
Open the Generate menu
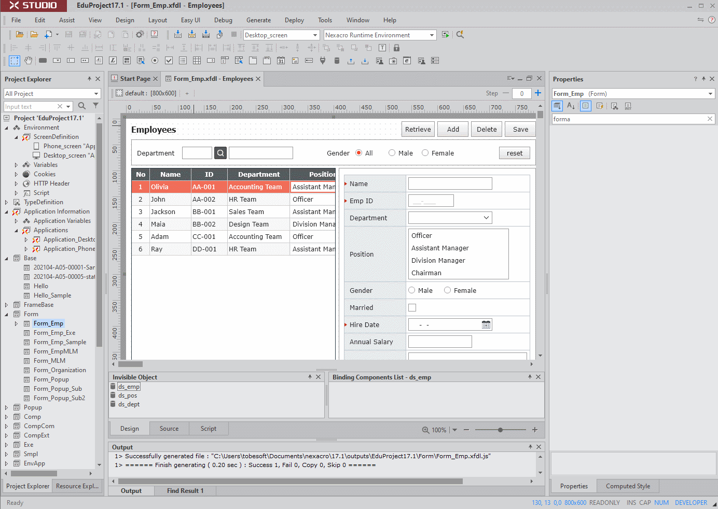pyautogui.click(x=258, y=20)
